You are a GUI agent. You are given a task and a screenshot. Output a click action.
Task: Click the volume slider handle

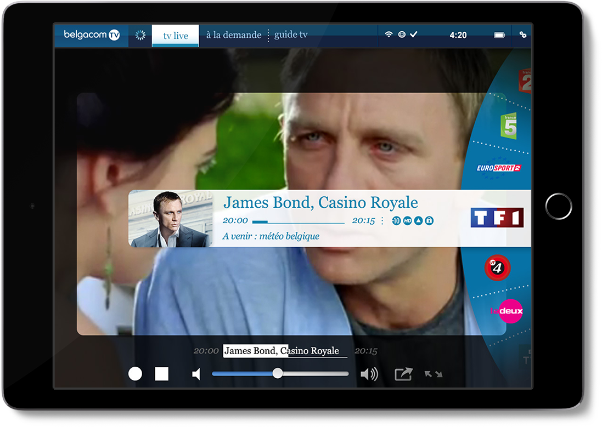(278, 373)
